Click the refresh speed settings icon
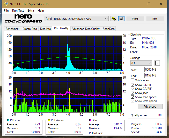The image size is (169, 138). click(x=157, y=63)
